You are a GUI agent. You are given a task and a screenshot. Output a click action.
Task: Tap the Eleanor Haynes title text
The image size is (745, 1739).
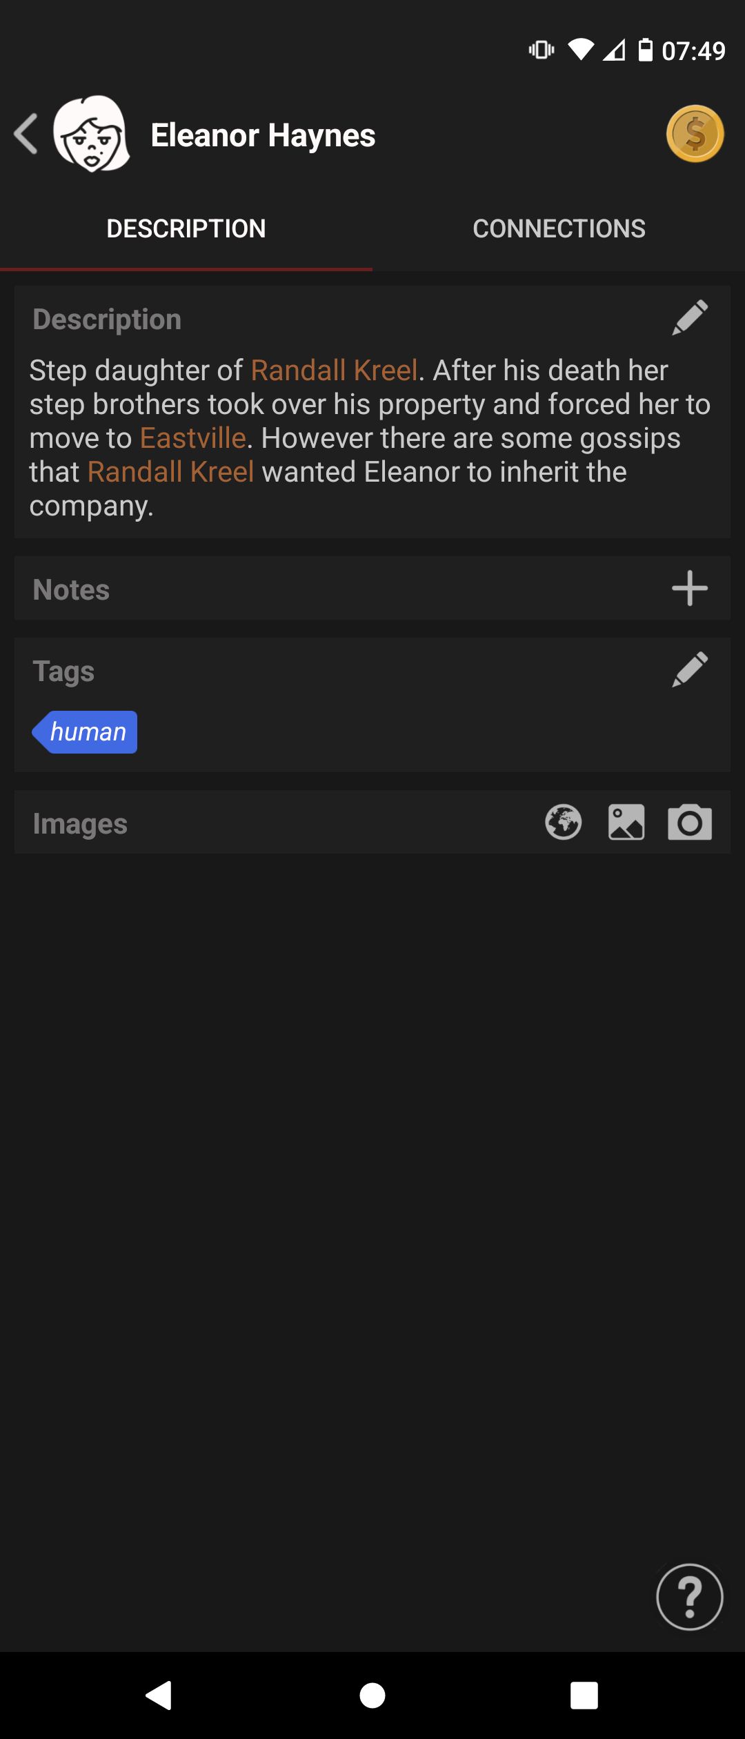point(263,135)
